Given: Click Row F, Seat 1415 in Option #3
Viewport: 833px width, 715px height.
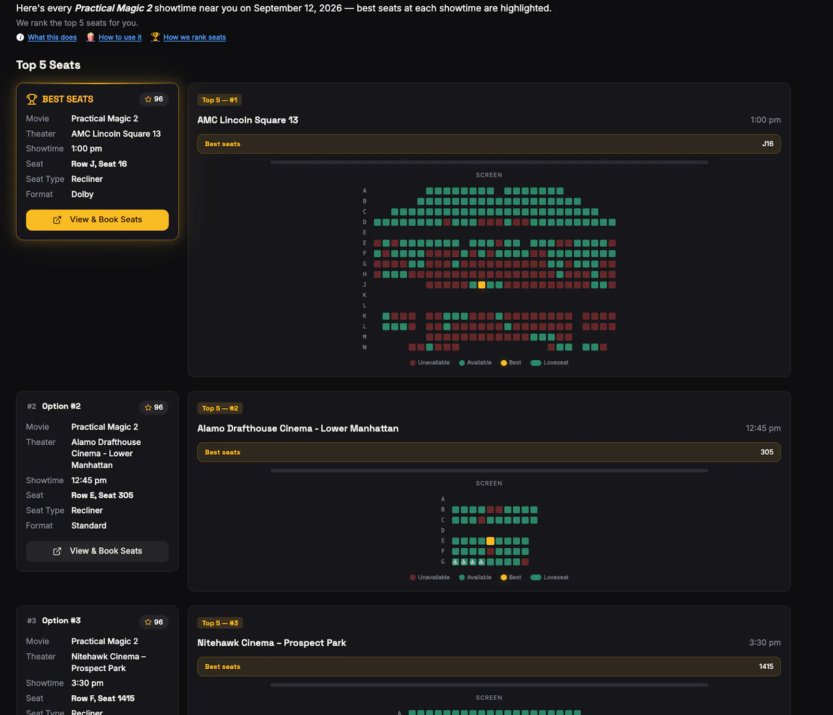Looking at the screenshot, I should 103,698.
